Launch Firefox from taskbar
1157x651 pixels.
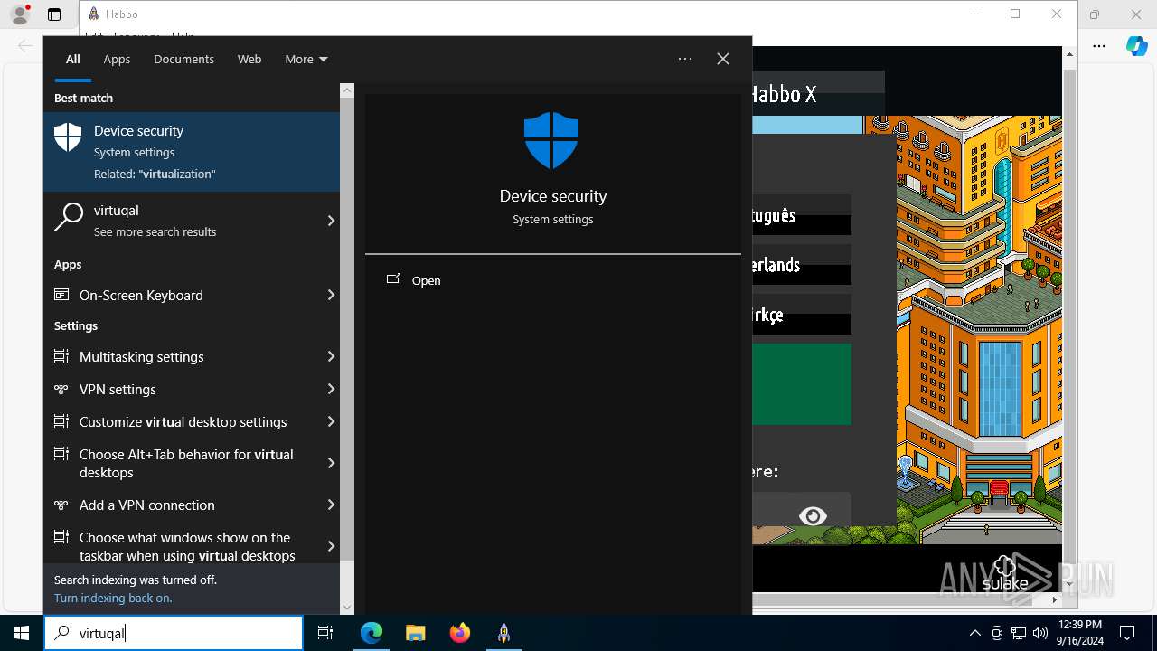(x=460, y=633)
